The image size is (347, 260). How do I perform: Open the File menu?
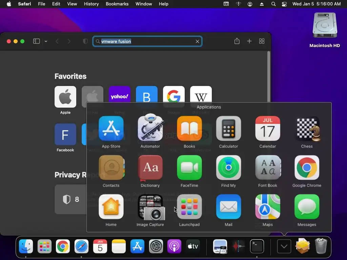tap(41, 4)
